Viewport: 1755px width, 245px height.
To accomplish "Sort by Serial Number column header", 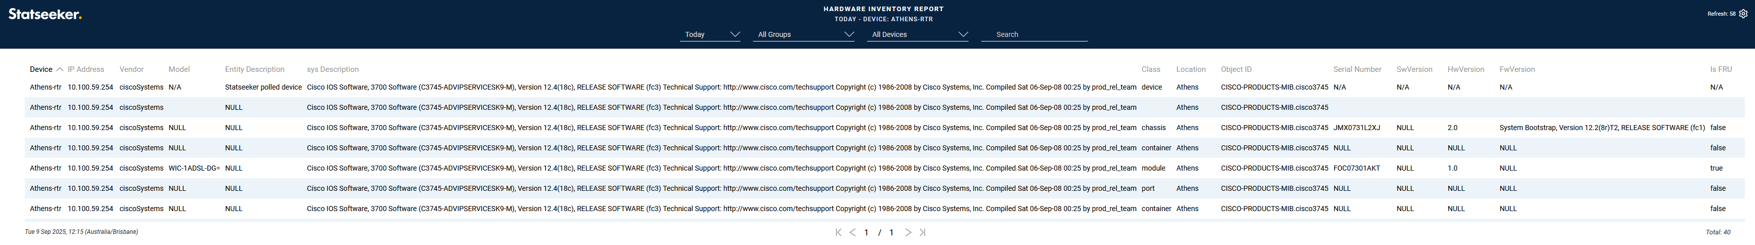I will click(x=1356, y=69).
